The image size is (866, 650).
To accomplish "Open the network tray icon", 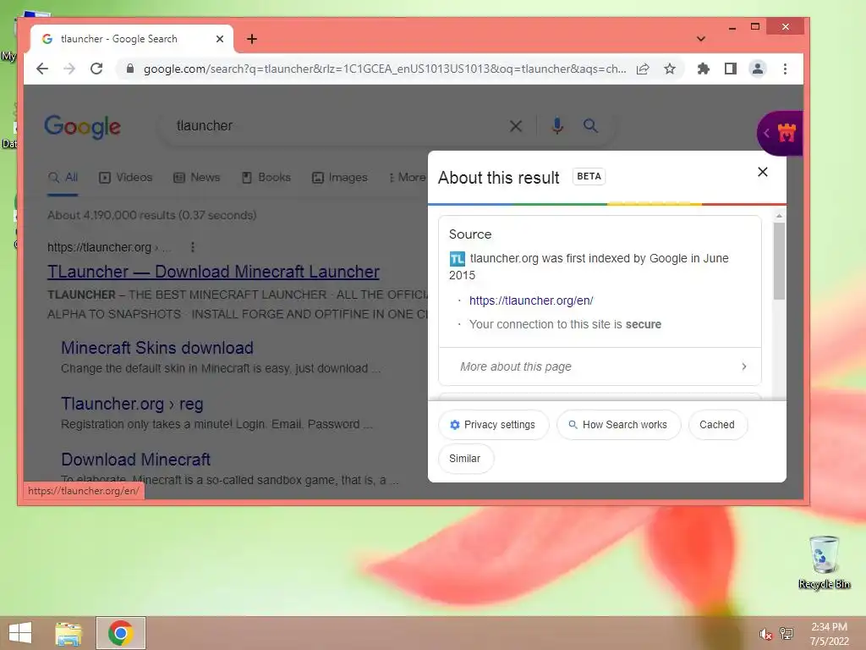I will [786, 633].
